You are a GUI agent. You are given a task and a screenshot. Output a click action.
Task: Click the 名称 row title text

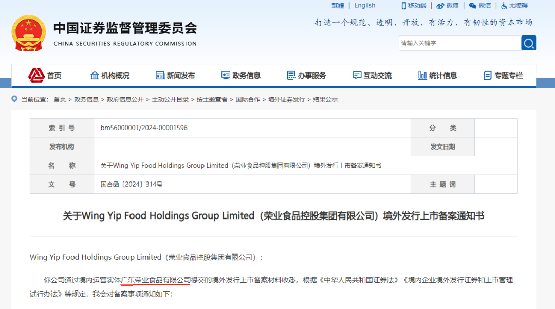pyautogui.click(x=240, y=166)
